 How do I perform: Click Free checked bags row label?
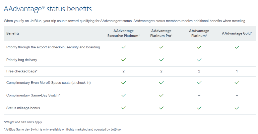coord(22,71)
